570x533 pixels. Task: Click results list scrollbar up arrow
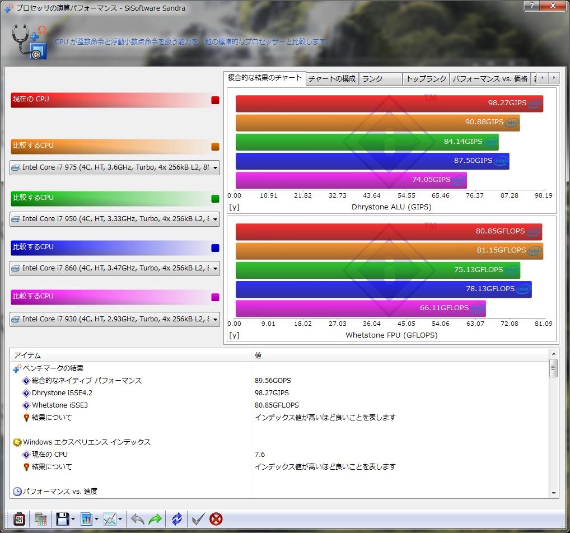coord(554,354)
